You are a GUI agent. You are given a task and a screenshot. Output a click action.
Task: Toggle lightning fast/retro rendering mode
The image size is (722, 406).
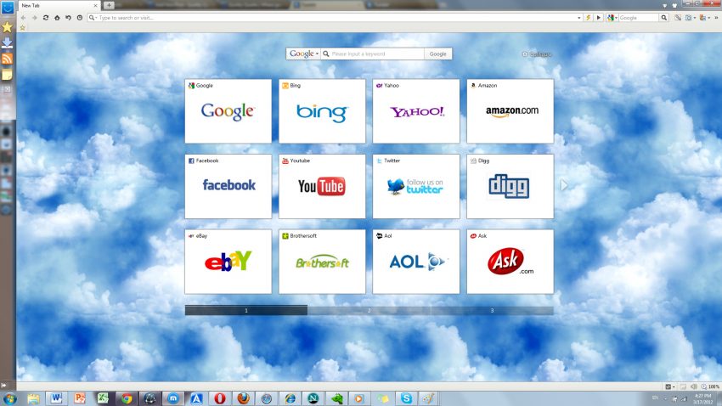click(588, 18)
